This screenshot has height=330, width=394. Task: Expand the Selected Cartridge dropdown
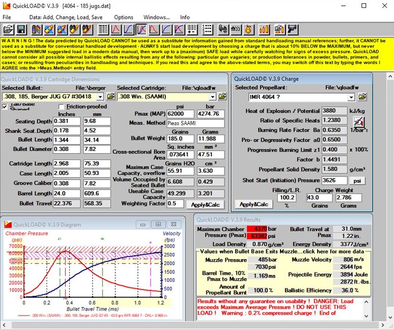[213, 97]
